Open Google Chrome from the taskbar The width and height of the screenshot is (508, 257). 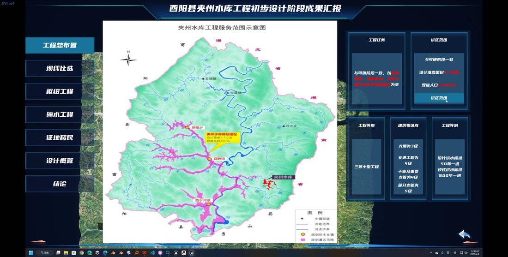pos(82,253)
